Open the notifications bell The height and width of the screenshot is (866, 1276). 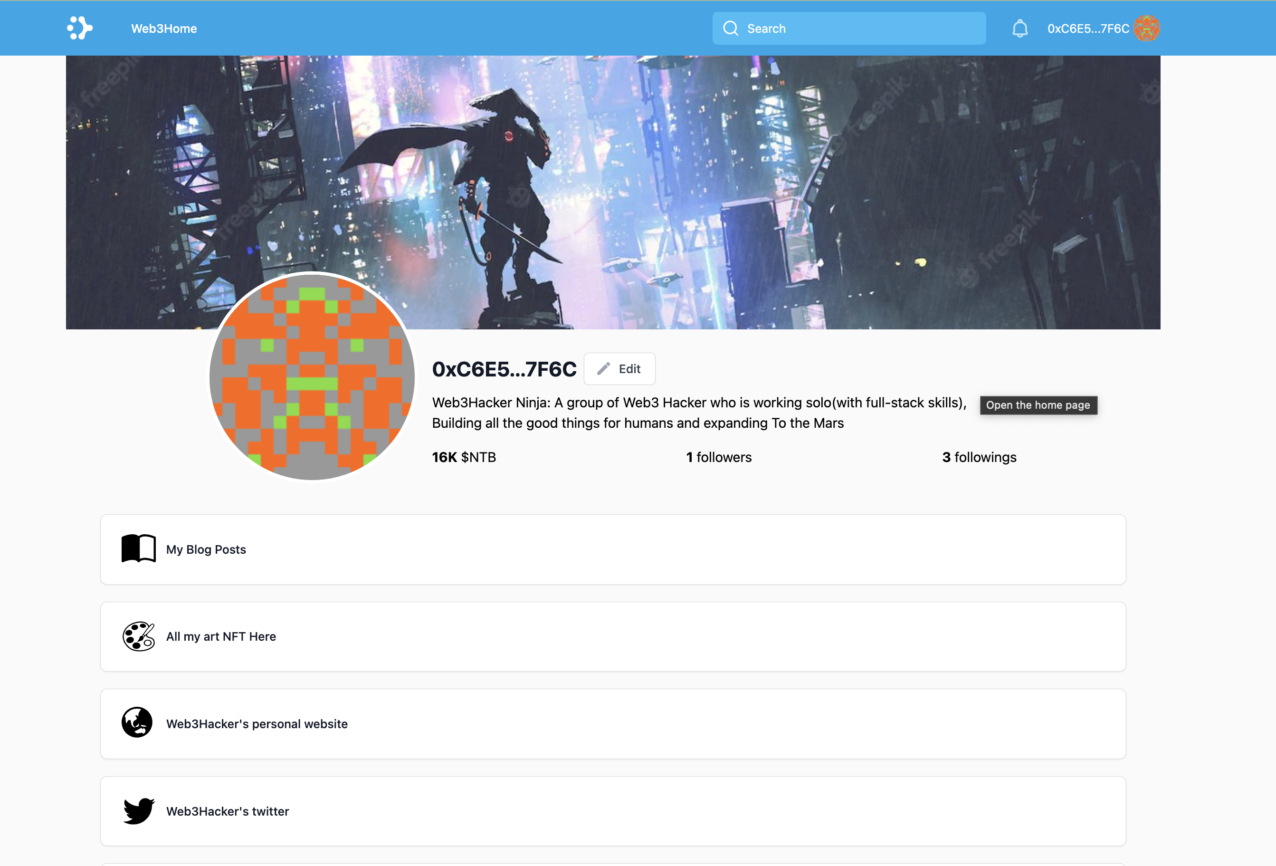(1019, 28)
